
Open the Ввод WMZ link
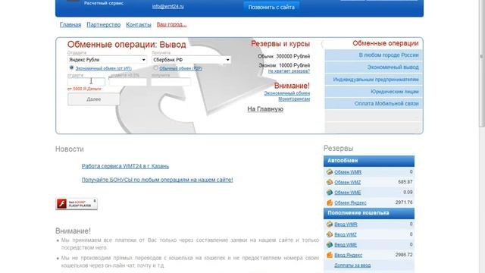coord(346,234)
